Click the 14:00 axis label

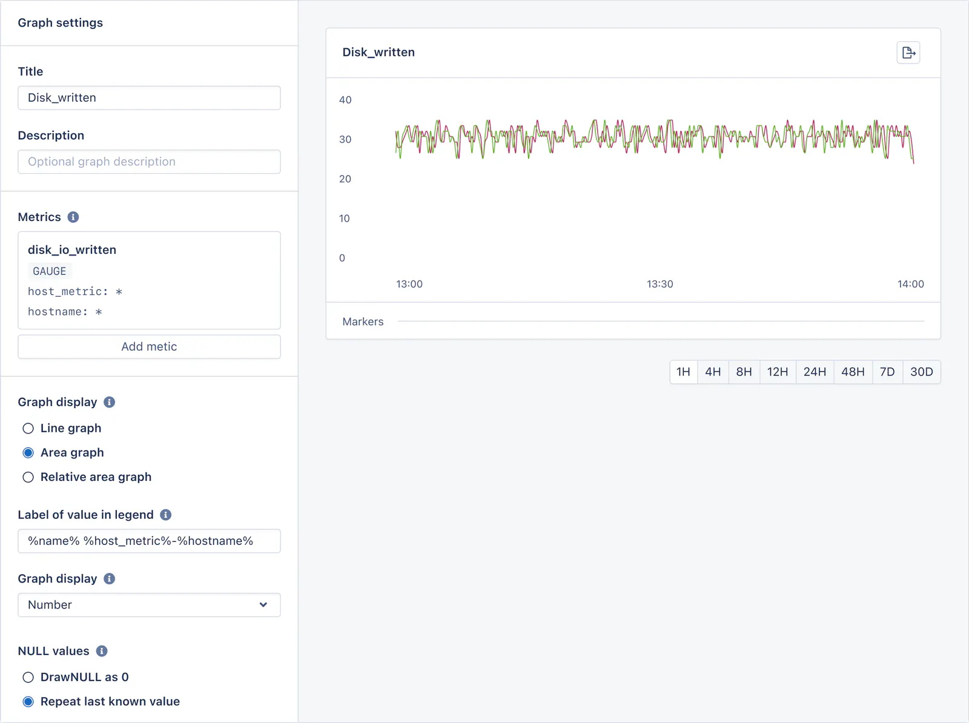910,284
